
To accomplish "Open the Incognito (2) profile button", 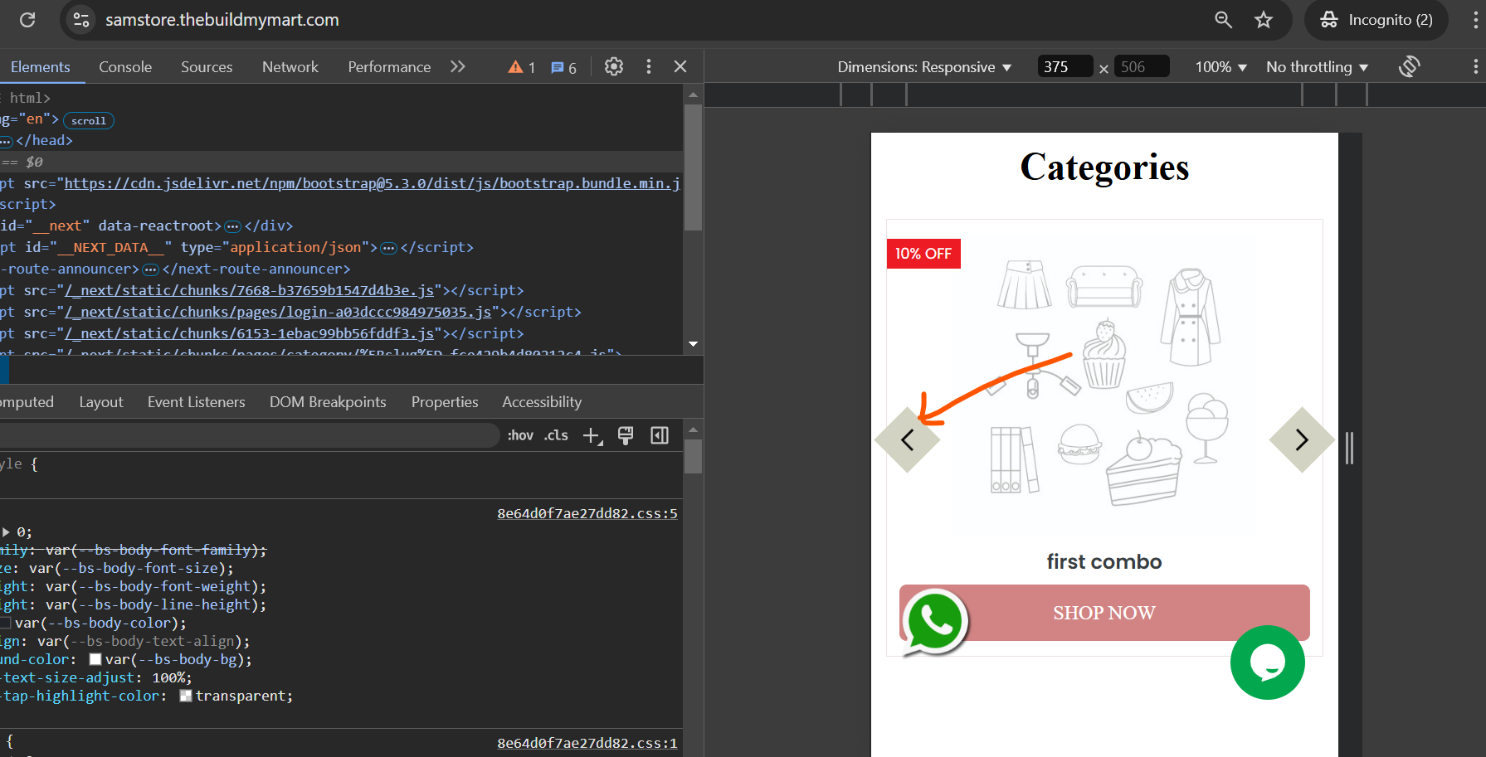I will [1376, 20].
